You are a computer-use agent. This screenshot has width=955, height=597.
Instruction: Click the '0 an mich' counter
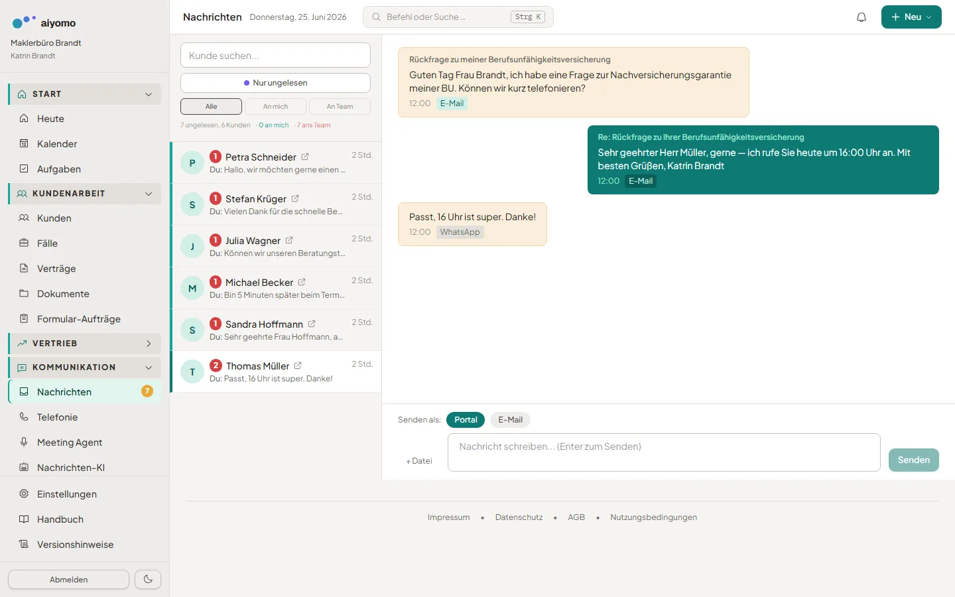tap(273, 125)
